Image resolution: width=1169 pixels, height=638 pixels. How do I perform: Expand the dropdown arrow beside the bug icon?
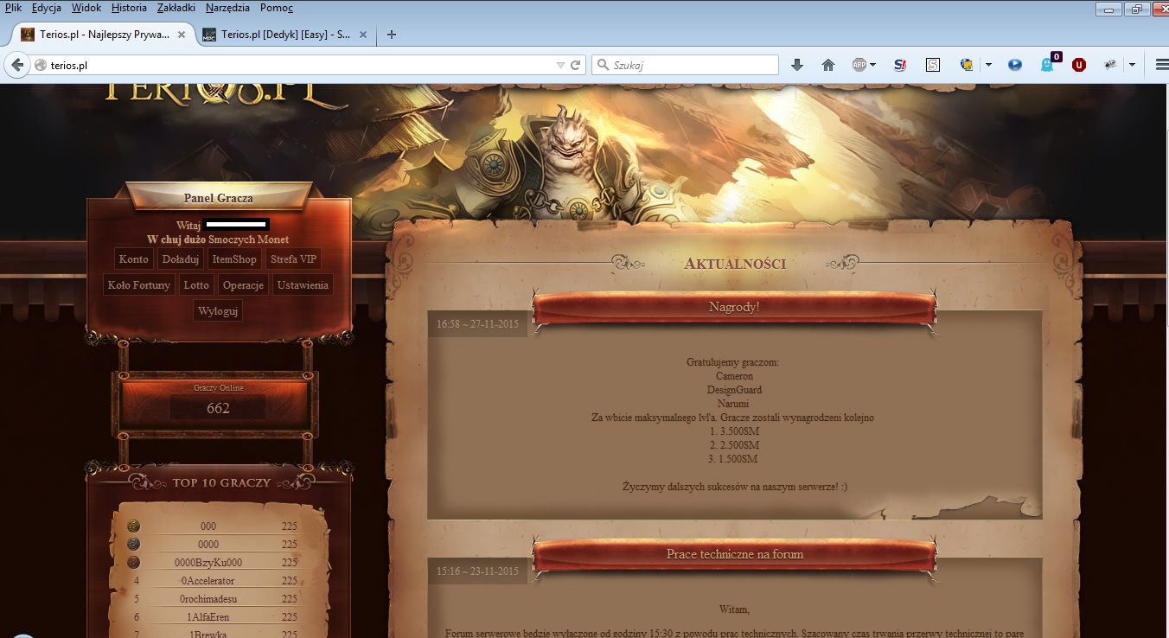tap(1132, 65)
